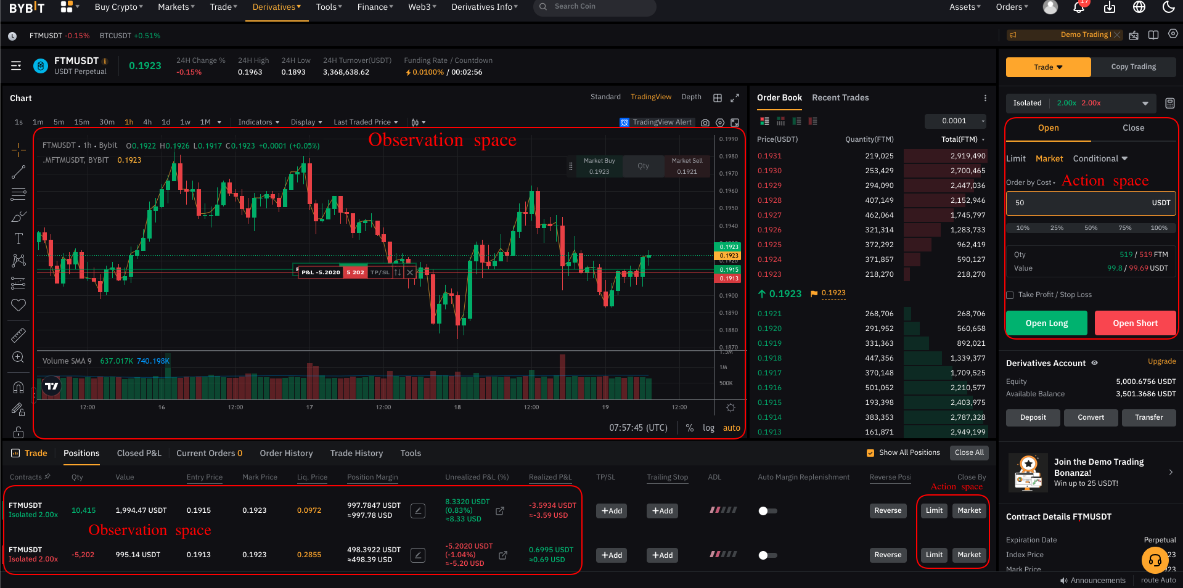Click the Upgrade account link
The width and height of the screenshot is (1183, 588).
coord(1161,361)
